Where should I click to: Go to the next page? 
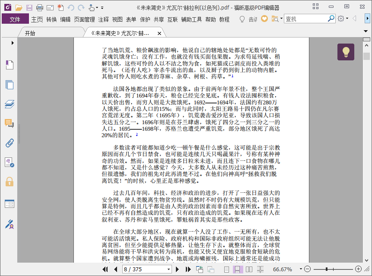(177, 269)
